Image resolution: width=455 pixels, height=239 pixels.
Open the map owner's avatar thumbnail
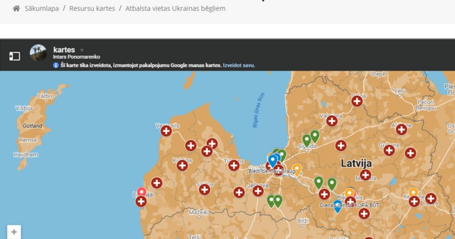(38, 53)
